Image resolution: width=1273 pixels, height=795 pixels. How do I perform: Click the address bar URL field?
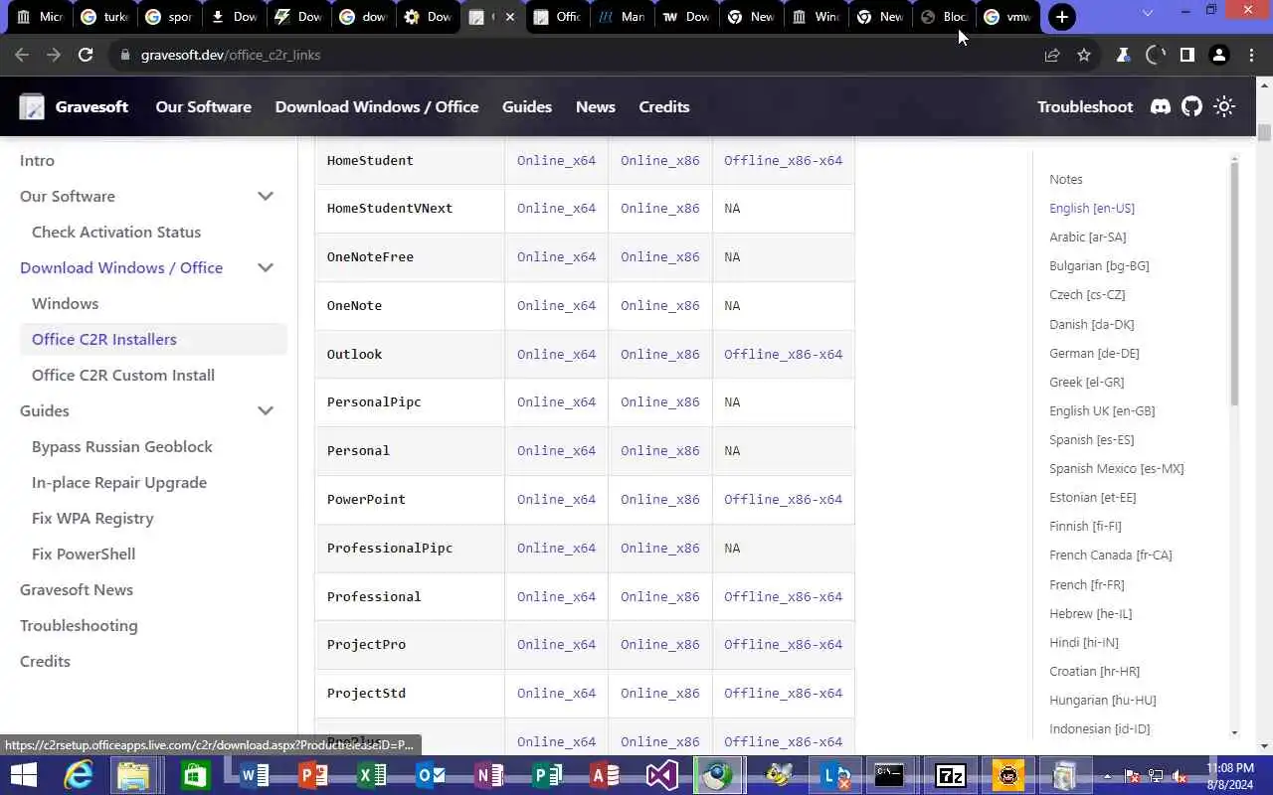[577, 55]
